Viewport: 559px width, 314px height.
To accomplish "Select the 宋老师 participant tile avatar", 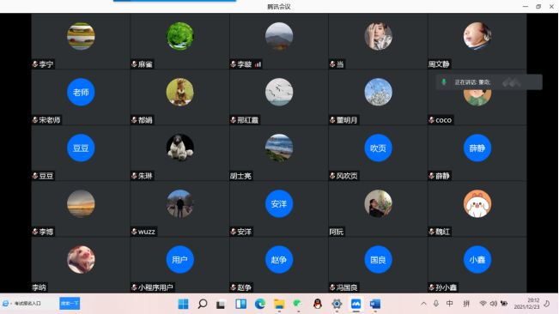I will point(81,92).
